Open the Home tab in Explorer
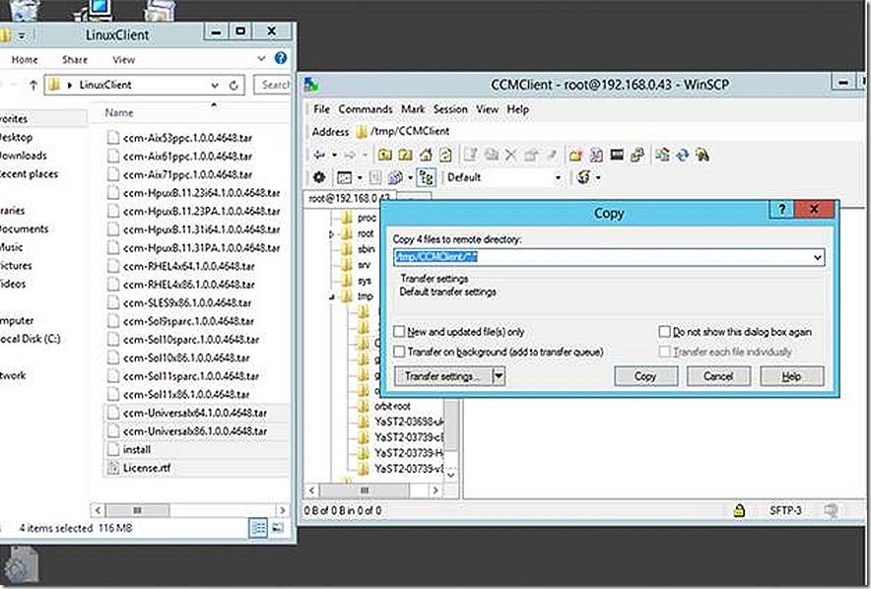 coord(25,59)
